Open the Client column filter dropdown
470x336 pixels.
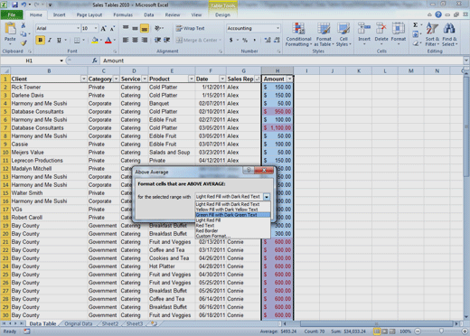[84, 79]
